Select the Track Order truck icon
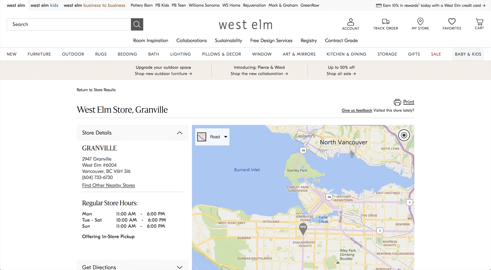 tap(385, 21)
